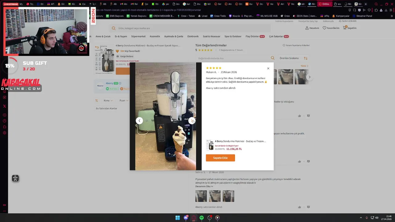Open the Saat & Aksesuar category
The image size is (395, 222).
click(212, 36)
